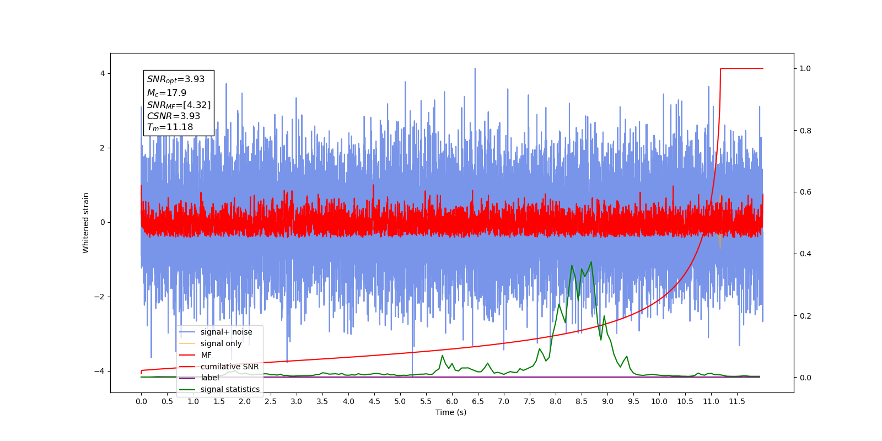
Task: Click the 0.6 tick on right axis
Action: coord(805,192)
